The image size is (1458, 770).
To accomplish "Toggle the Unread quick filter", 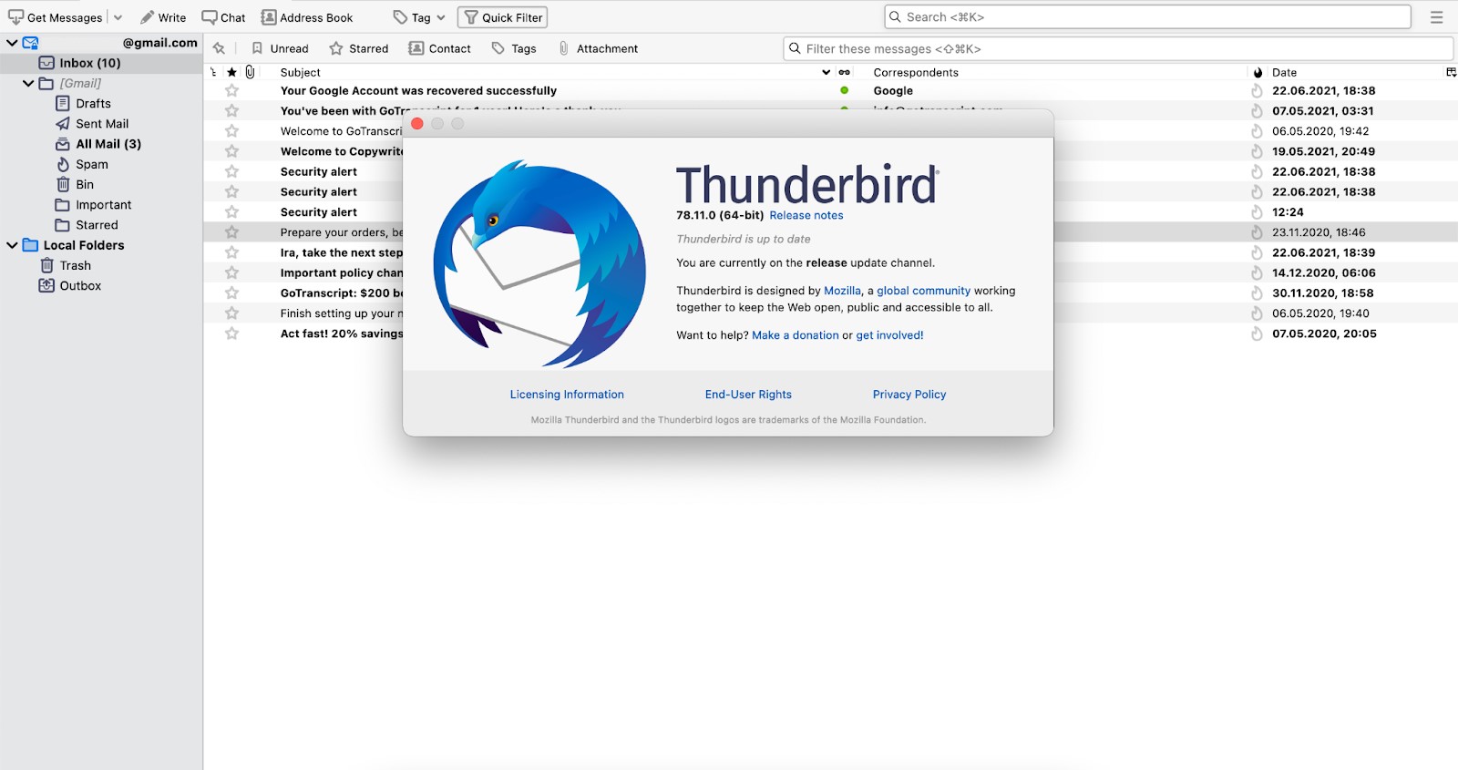I will (280, 48).
